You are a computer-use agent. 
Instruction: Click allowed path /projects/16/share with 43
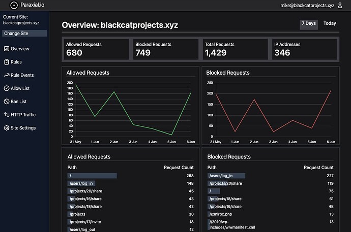click(x=131, y=198)
